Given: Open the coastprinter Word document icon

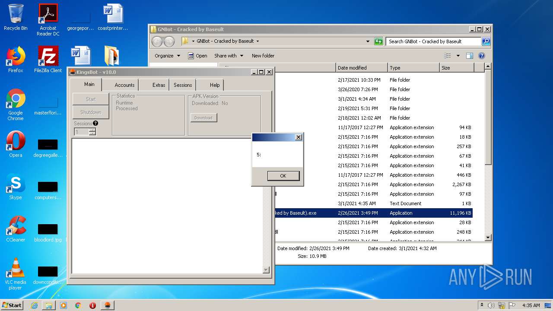Looking at the screenshot, I should 113,17.
